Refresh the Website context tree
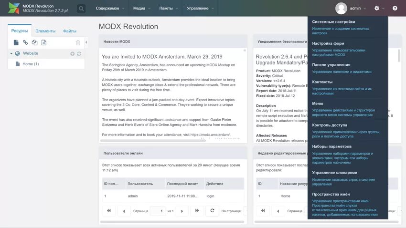This screenshot has height=228, width=406. point(79,54)
